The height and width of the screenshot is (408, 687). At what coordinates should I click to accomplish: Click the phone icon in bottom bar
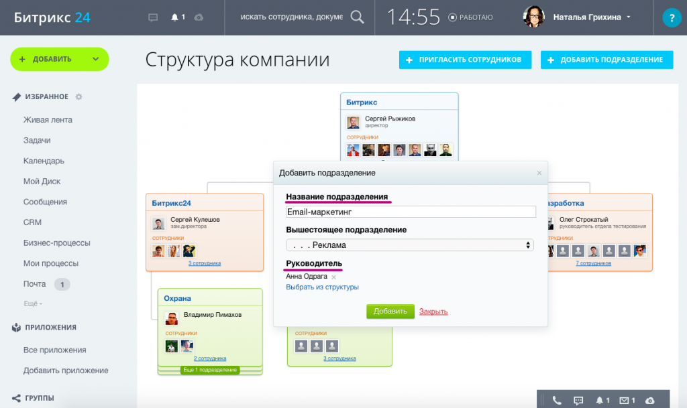(556, 400)
